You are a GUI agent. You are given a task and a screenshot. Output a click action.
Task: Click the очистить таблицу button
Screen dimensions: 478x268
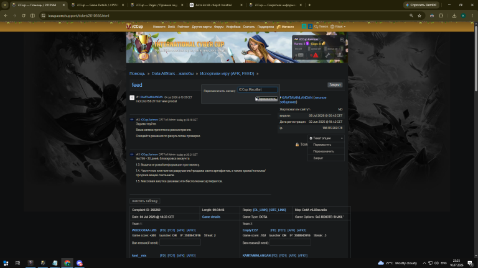tap(145, 201)
